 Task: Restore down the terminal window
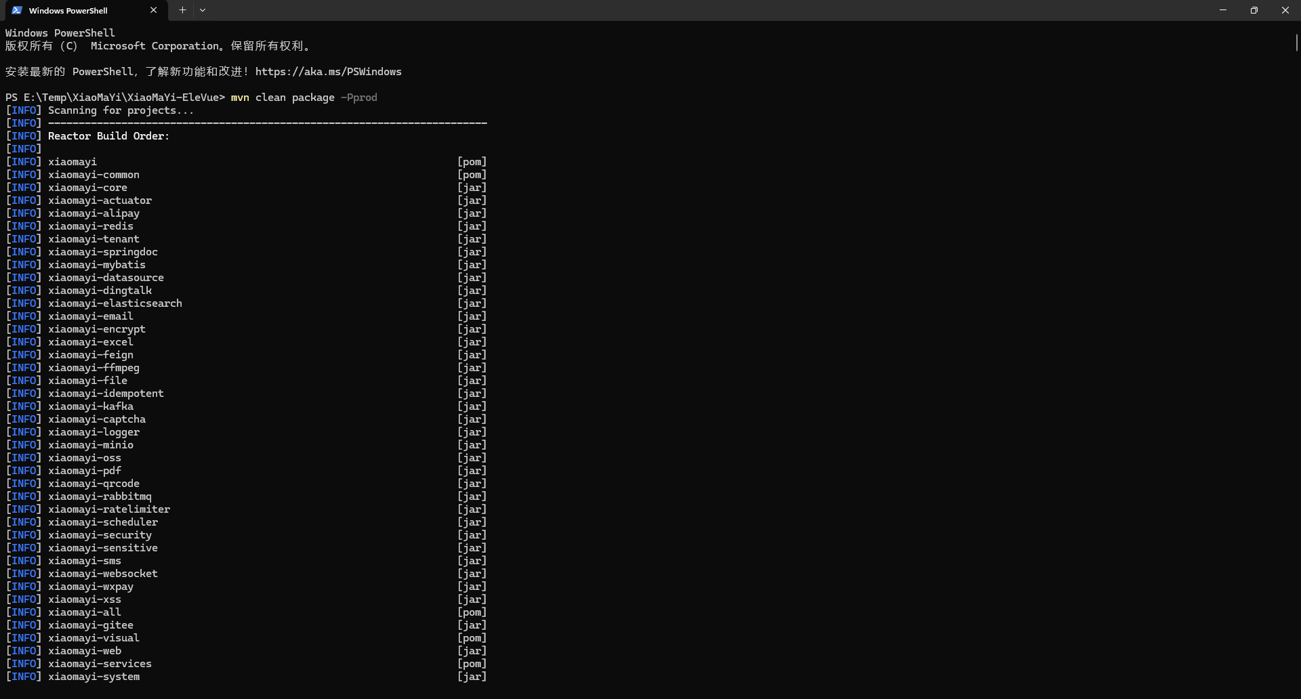[x=1254, y=10]
